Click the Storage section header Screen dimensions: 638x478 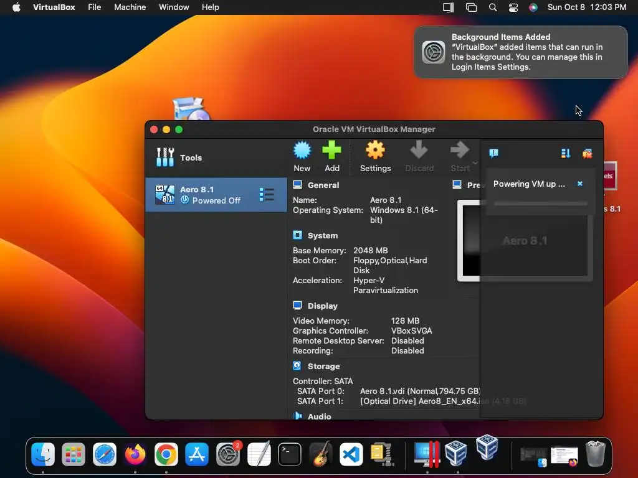coord(323,366)
